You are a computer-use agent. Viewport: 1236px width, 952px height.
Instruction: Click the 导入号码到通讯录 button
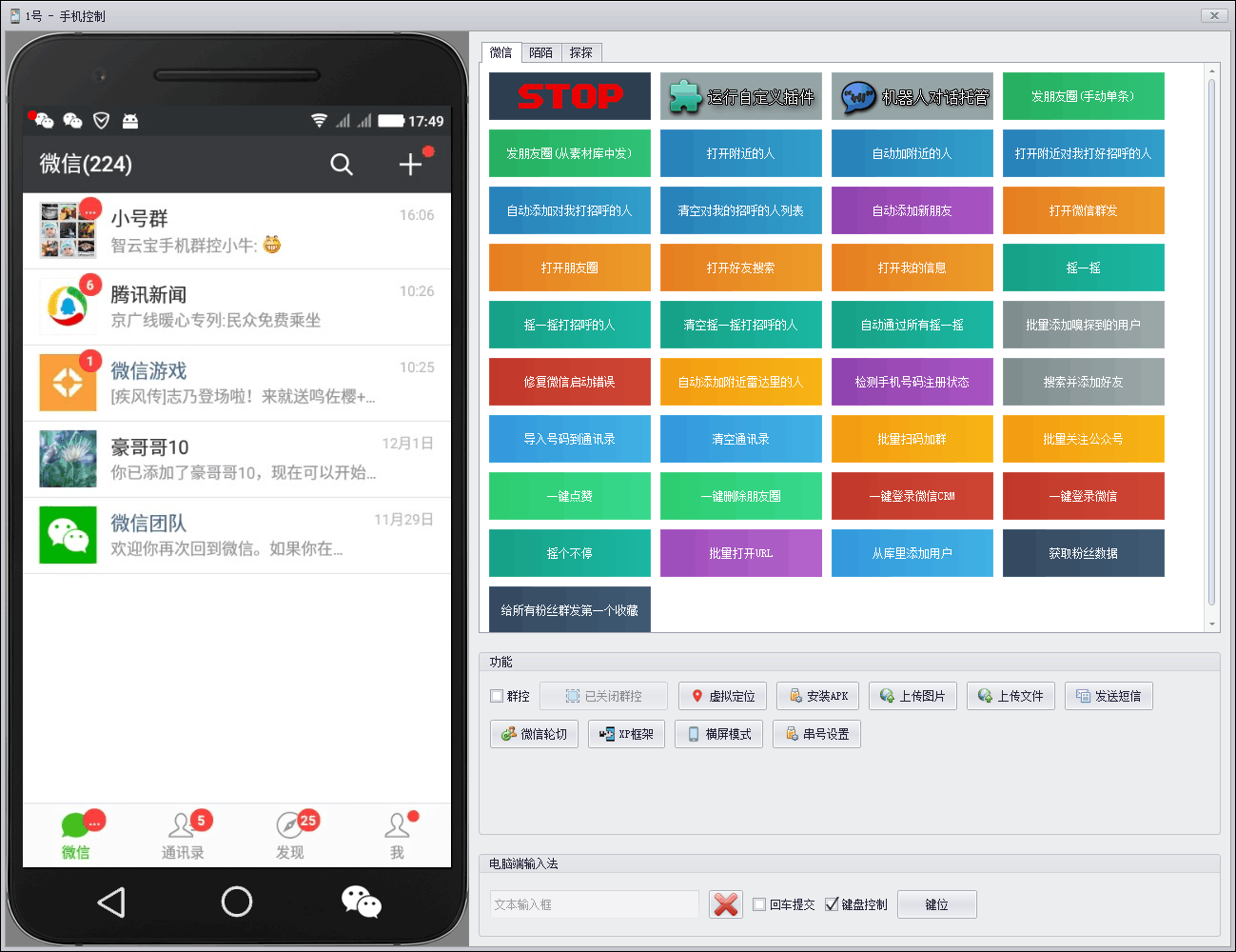[x=570, y=439]
